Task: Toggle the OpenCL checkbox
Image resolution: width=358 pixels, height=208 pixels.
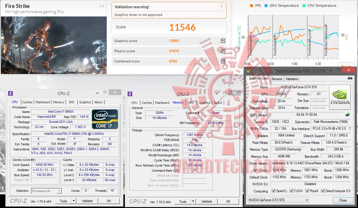Action: point(273,191)
